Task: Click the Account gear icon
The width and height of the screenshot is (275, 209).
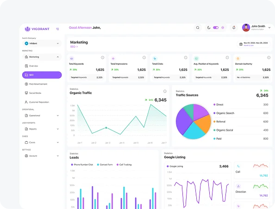Action: coord(26,156)
